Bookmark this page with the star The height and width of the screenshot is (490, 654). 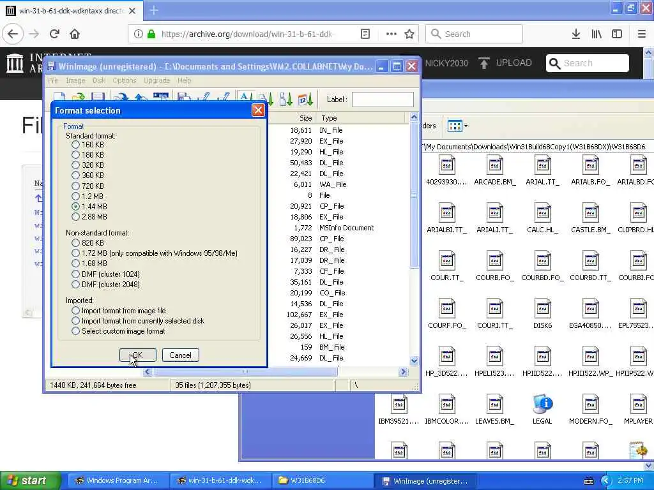[409, 34]
